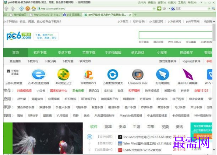The image size is (217, 155).
Task: Select 单机游戏 in the green navigation bar
Action: [138, 53]
